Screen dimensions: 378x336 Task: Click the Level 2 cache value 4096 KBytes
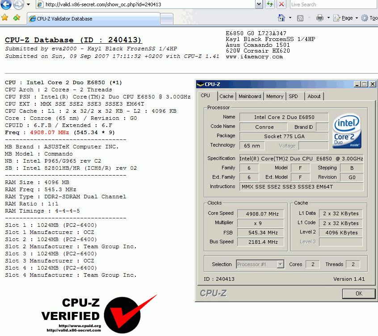pyautogui.click(x=341, y=233)
